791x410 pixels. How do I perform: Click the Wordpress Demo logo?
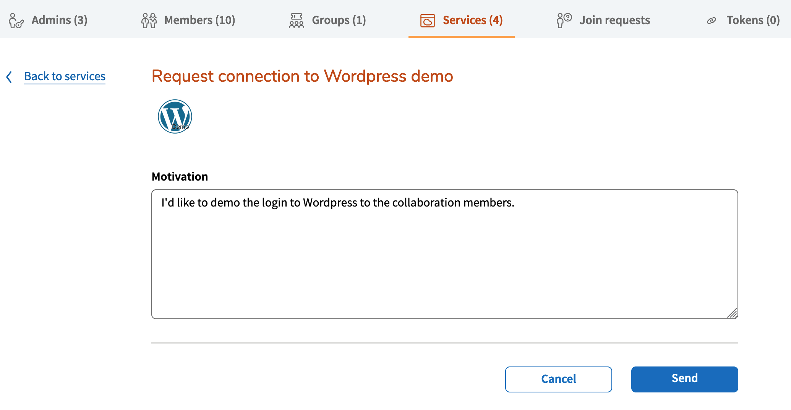pyautogui.click(x=175, y=116)
